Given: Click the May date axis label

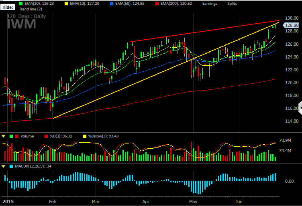Looking at the screenshot, I should (193, 202).
